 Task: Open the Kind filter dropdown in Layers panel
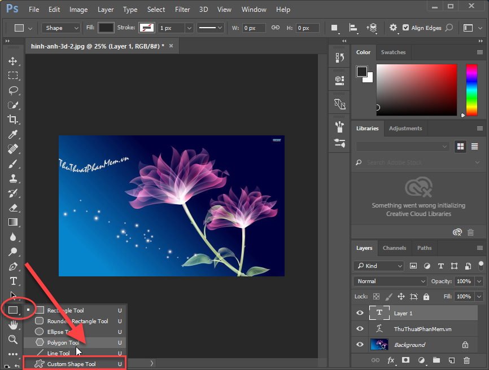click(378, 266)
